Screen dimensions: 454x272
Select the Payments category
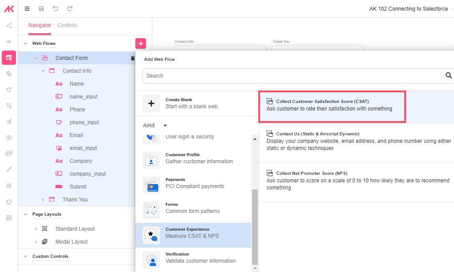(193, 185)
